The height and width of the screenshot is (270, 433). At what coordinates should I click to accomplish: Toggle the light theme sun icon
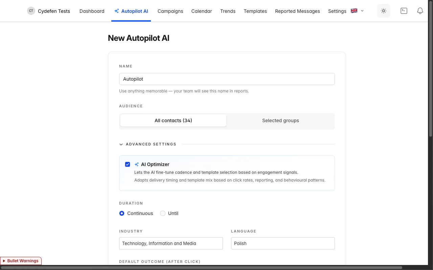pyautogui.click(x=383, y=11)
